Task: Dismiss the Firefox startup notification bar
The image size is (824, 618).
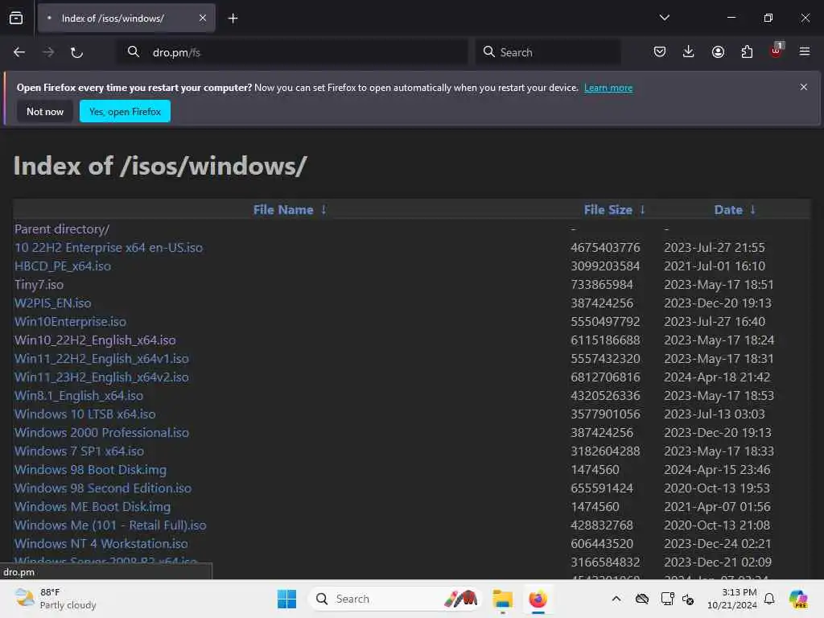Action: tap(804, 87)
